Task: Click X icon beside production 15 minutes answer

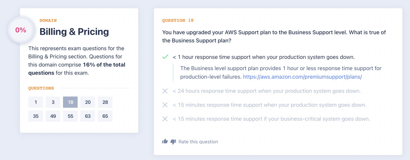Action: pyautogui.click(x=165, y=105)
